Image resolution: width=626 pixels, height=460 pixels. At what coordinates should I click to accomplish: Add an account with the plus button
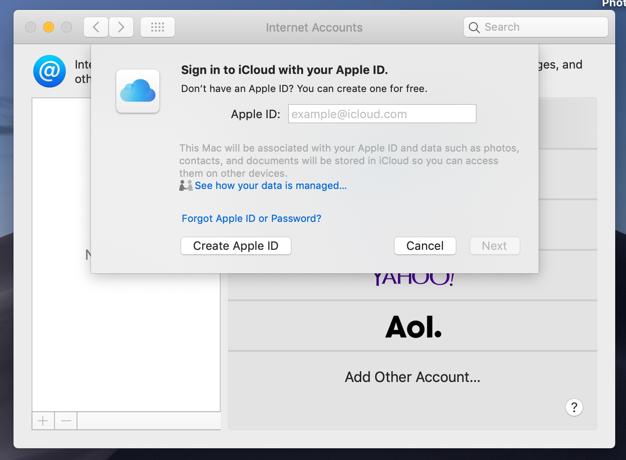pyautogui.click(x=43, y=421)
